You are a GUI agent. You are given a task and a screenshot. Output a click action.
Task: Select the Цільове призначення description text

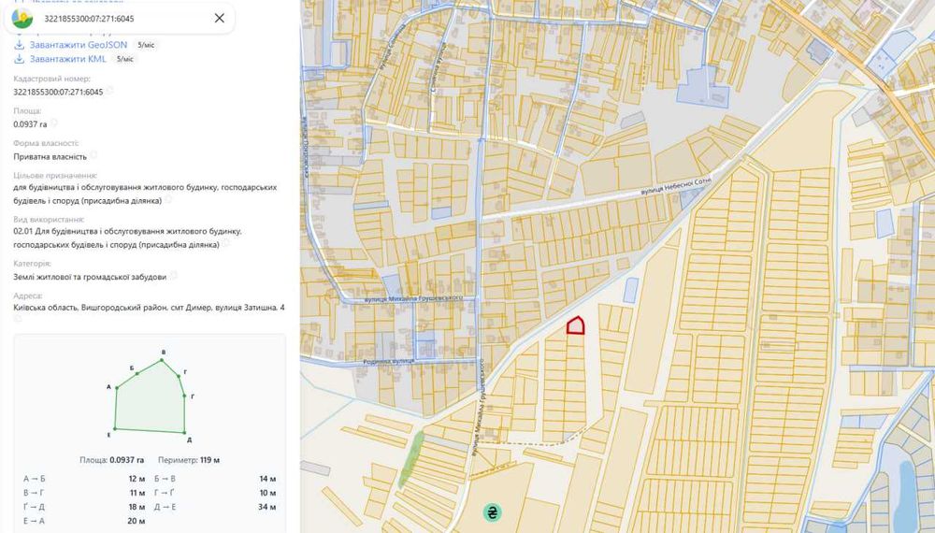coord(145,194)
